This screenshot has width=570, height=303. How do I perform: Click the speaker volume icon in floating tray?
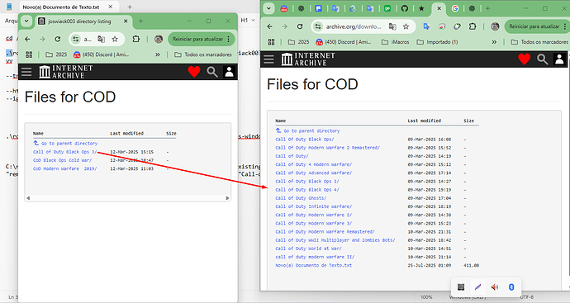[494, 287]
